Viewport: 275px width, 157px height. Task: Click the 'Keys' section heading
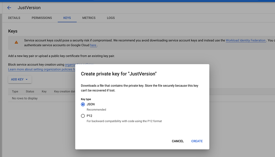pos(13,31)
